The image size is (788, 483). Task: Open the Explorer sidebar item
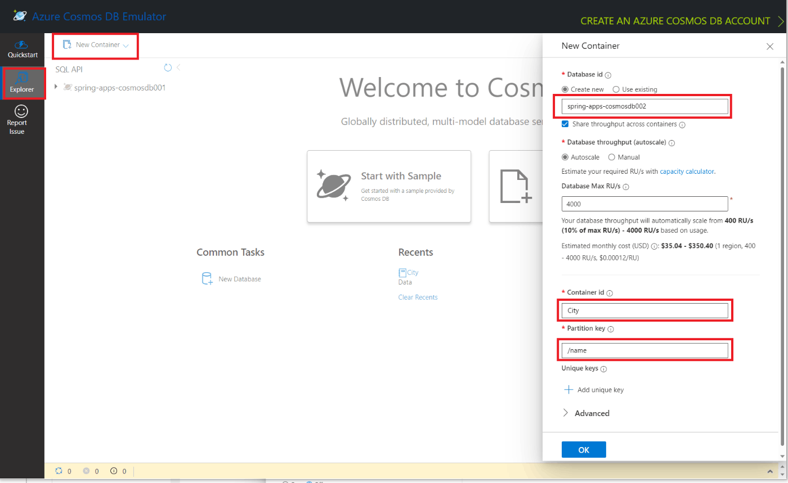point(23,83)
